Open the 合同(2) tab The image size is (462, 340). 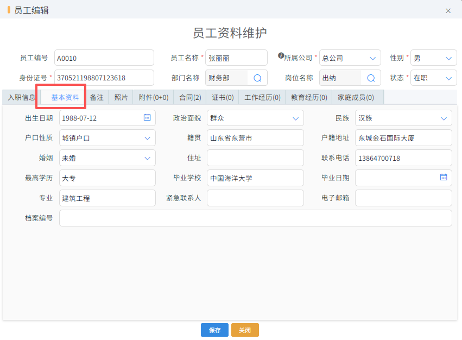190,98
